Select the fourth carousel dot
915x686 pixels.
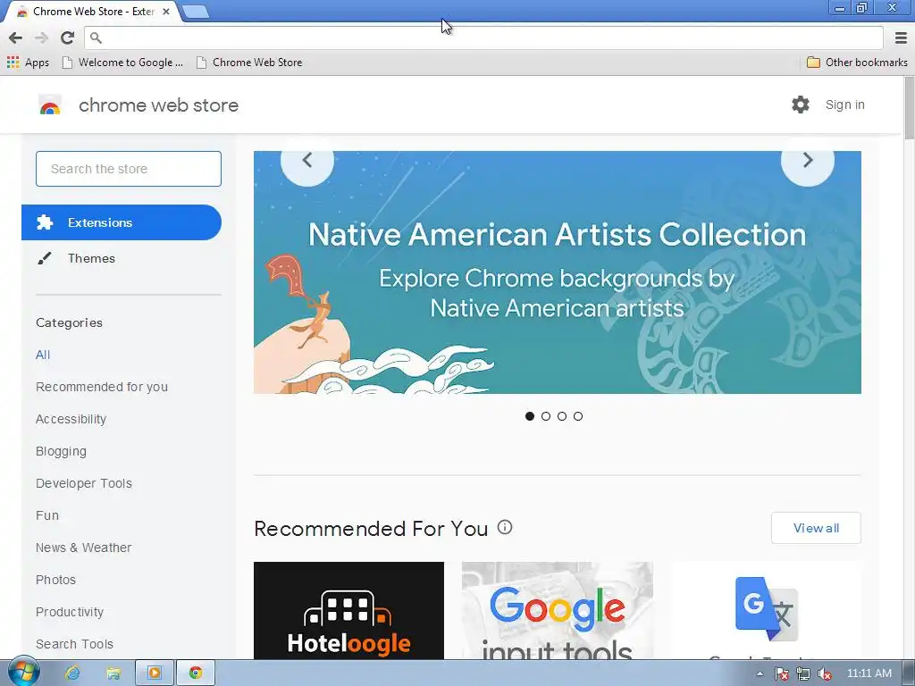[x=578, y=416]
